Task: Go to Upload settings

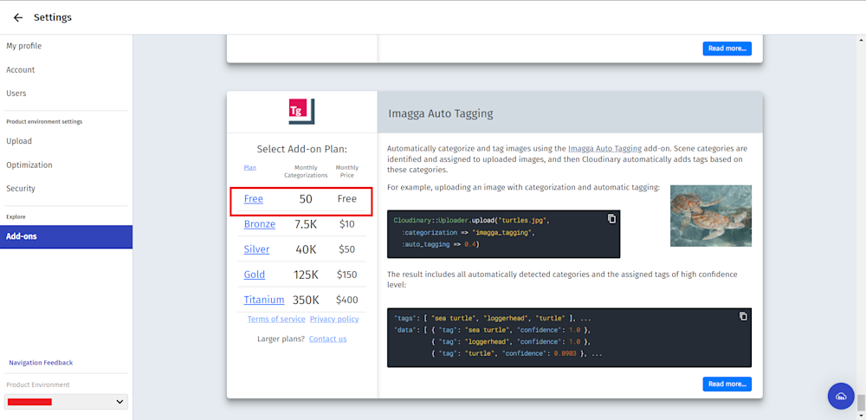Action: [19, 141]
